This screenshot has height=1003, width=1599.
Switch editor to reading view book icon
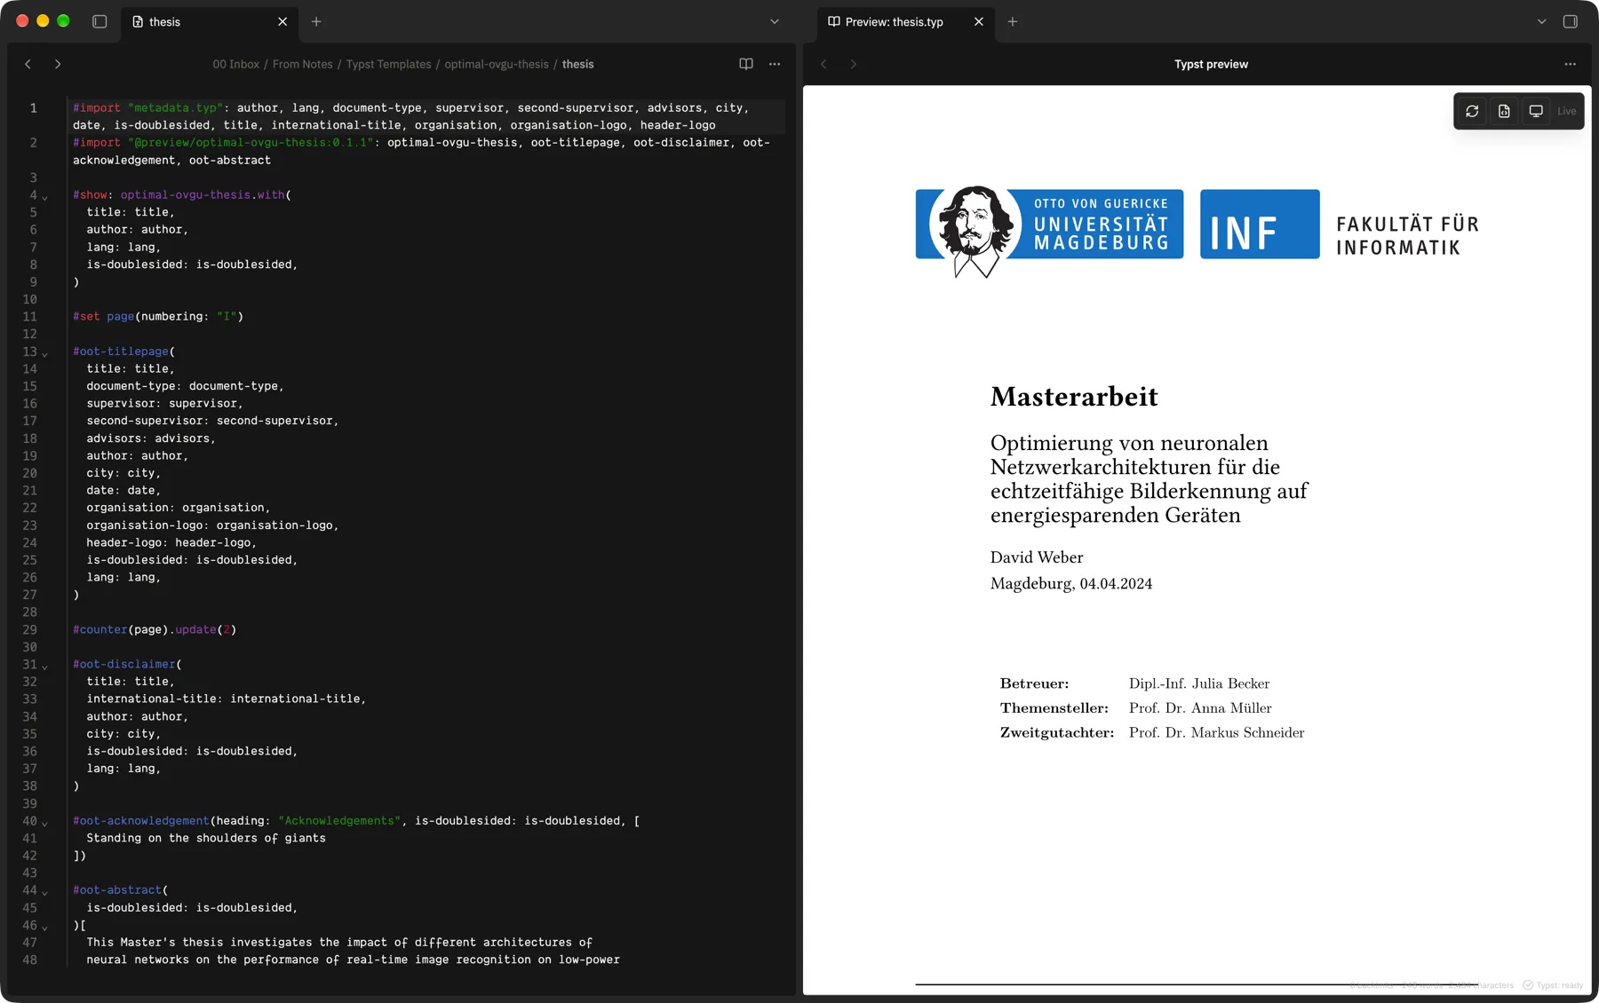[746, 64]
